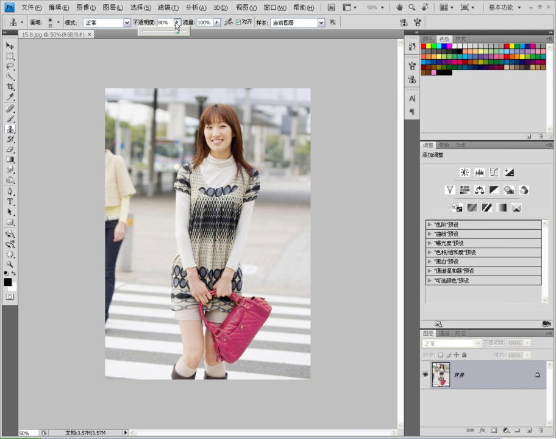Open the Essentials workspace switcher

505,7
